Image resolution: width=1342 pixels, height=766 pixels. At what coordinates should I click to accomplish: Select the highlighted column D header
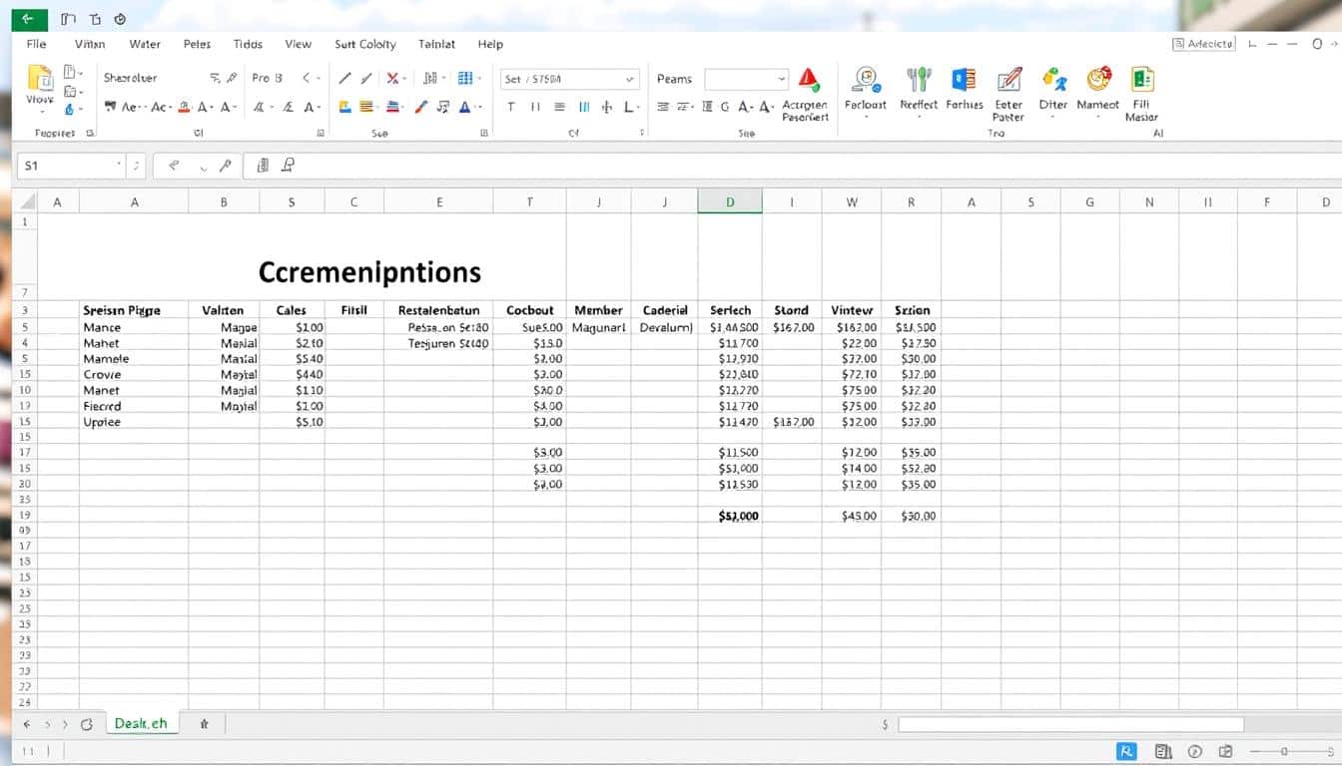[730, 201]
